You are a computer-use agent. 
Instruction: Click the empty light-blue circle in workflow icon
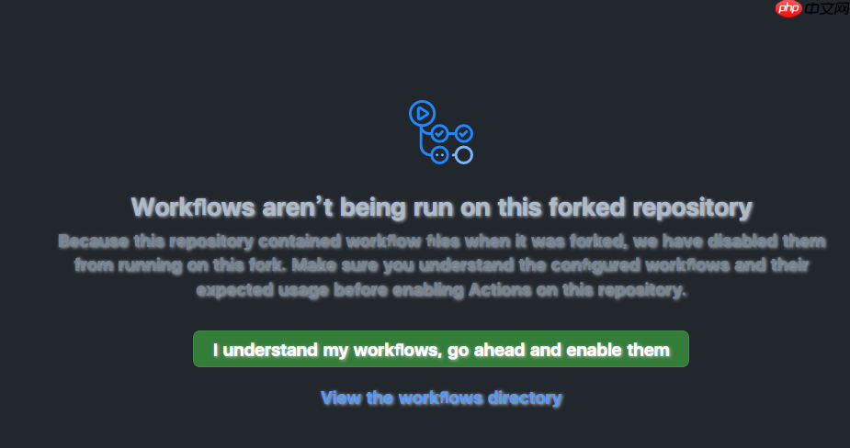point(463,155)
